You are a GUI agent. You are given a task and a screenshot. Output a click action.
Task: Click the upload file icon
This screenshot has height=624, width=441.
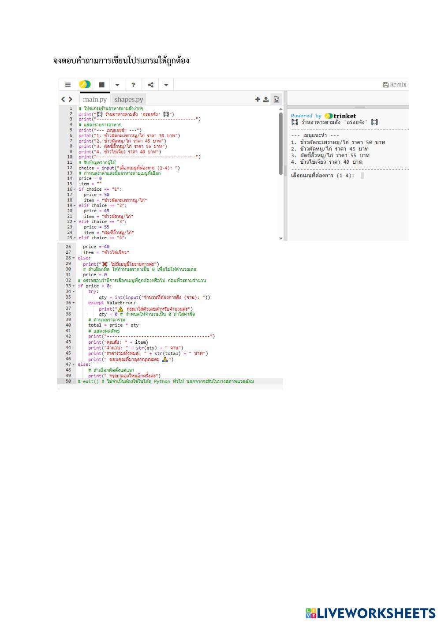tap(266, 100)
